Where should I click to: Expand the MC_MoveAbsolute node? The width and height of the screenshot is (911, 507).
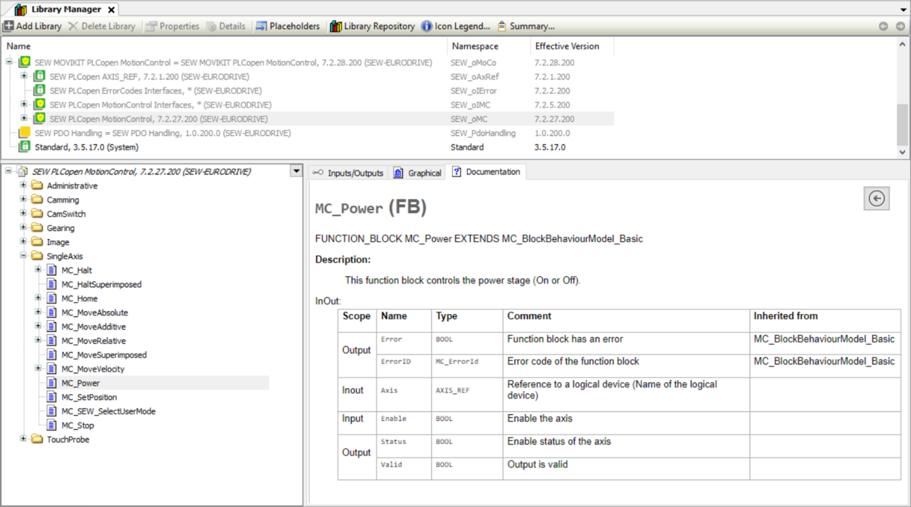pyautogui.click(x=38, y=313)
